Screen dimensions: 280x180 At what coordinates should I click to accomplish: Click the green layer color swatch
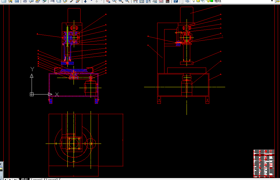(x=212, y=1)
